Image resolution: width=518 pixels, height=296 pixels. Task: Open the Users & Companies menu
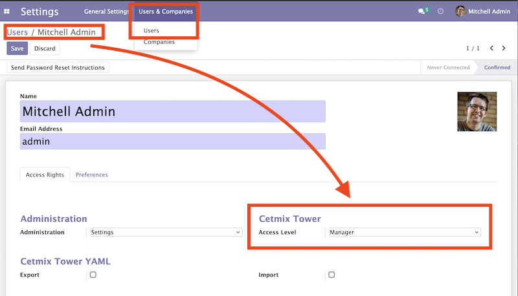tap(166, 12)
